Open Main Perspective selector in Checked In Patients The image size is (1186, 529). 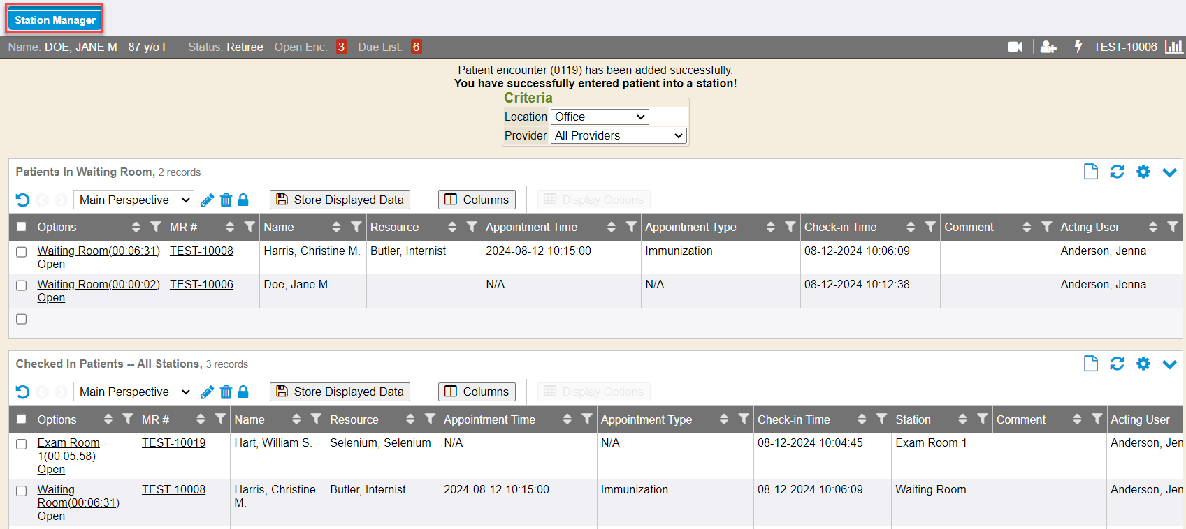pos(133,392)
